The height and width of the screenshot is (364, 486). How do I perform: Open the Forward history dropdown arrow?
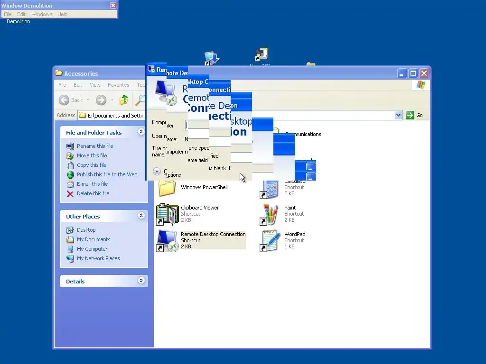[112, 100]
